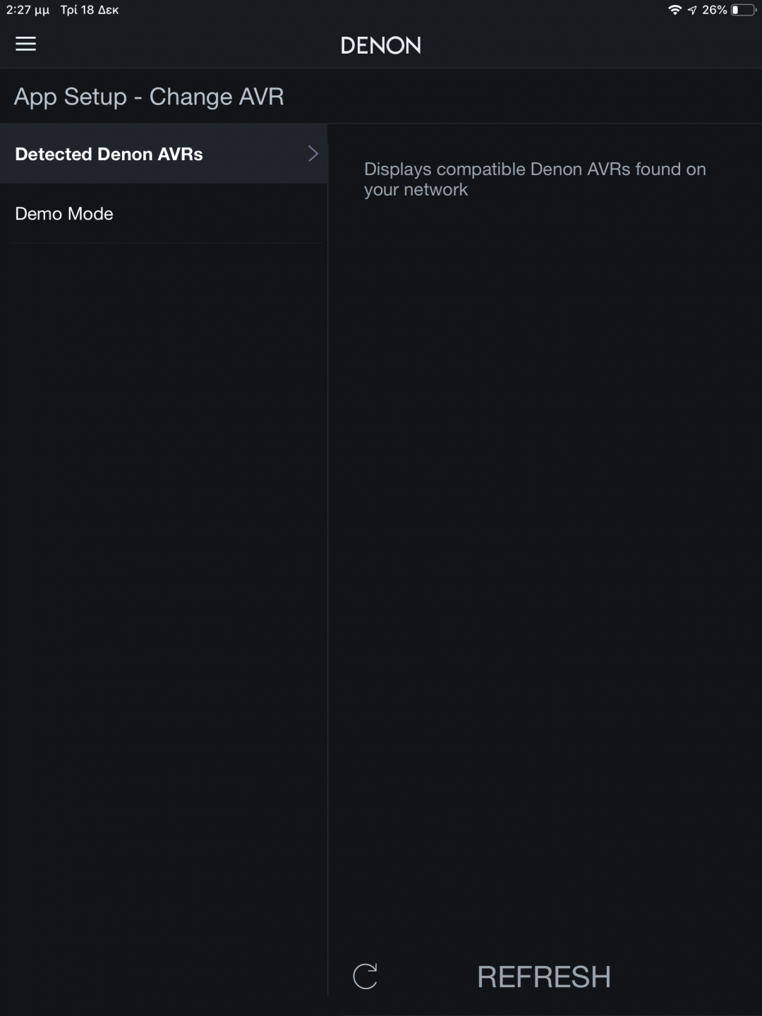
Task: Tap App Setup - Change AVR heading
Action: [149, 97]
